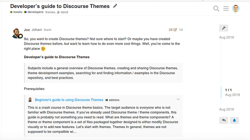Select the crash course quoted excerpt text

click(x=103, y=120)
